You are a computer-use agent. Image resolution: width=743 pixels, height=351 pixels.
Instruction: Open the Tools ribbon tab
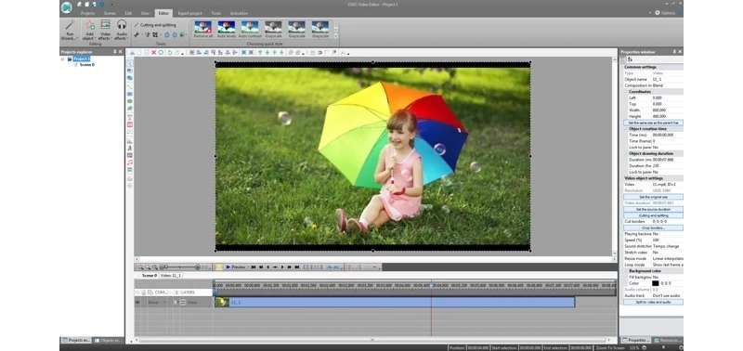[x=216, y=13]
